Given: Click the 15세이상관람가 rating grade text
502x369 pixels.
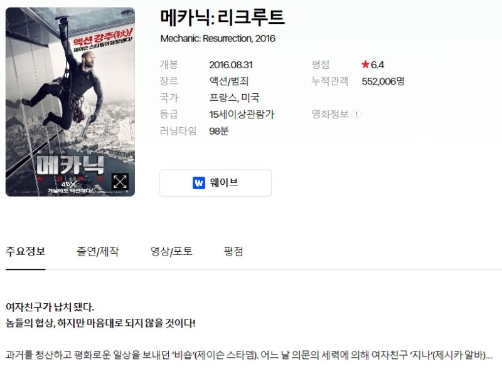Looking at the screenshot, I should click(242, 114).
